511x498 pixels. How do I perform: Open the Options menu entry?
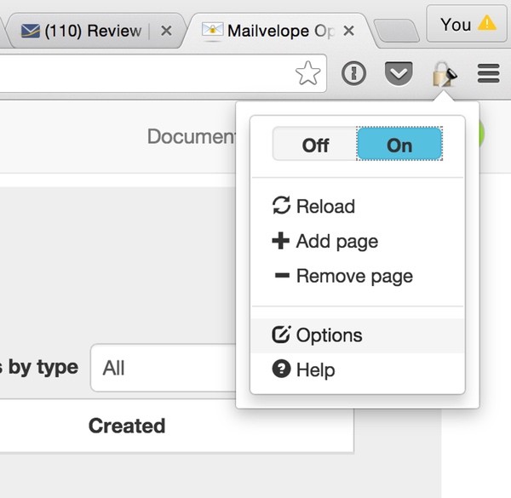coord(358,335)
